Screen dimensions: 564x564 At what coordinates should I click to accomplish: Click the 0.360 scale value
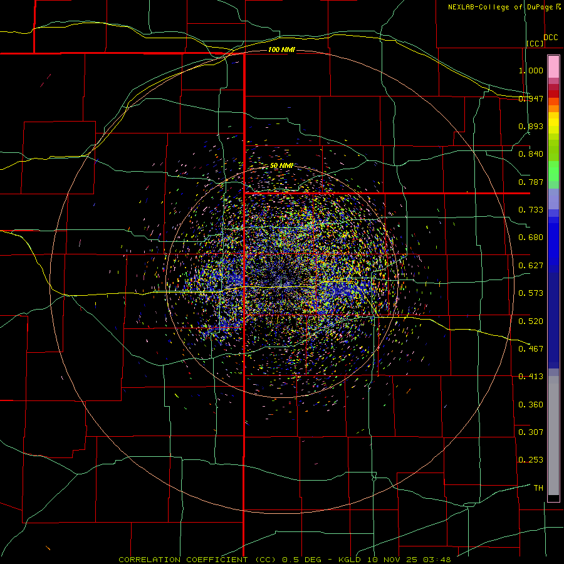531,405
